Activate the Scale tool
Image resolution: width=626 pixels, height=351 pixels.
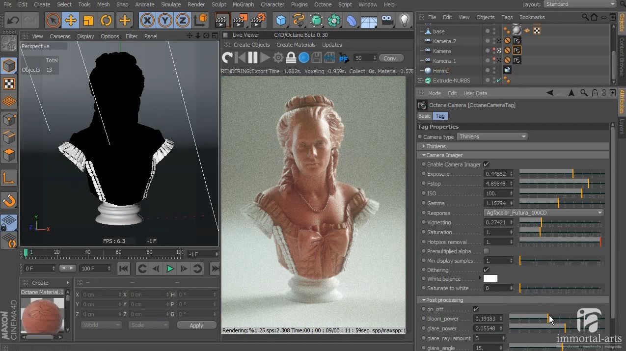pos(88,21)
